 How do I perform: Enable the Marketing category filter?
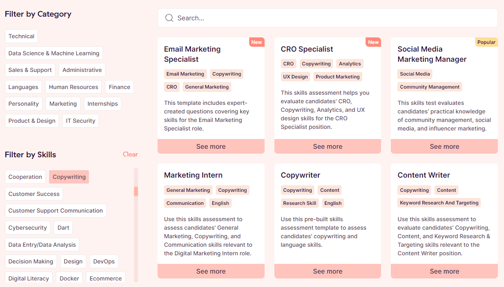click(63, 104)
